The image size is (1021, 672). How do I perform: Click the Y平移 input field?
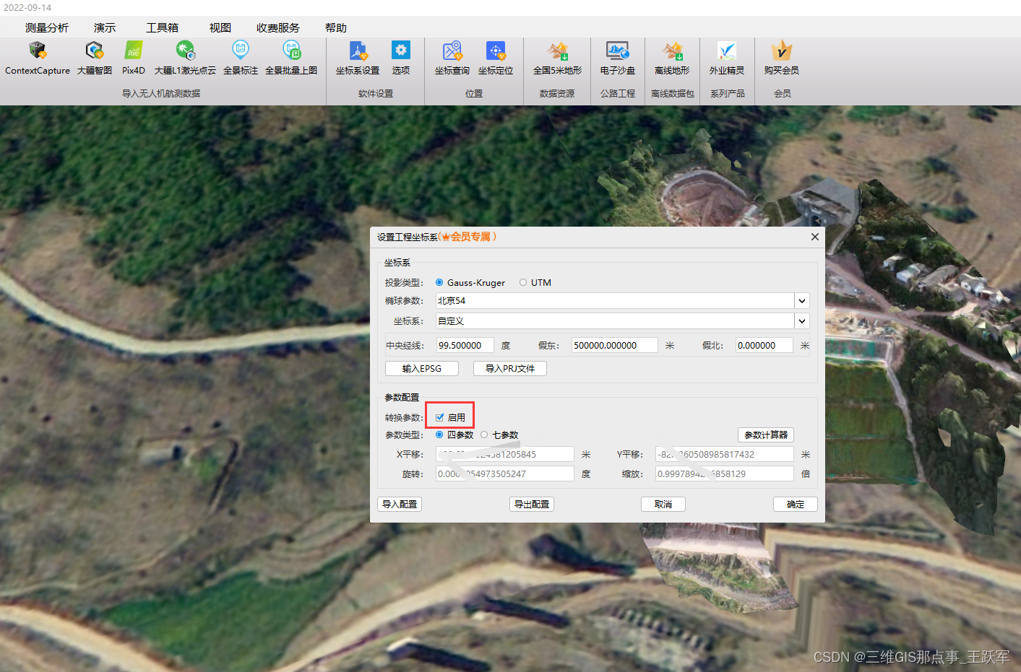click(x=725, y=454)
